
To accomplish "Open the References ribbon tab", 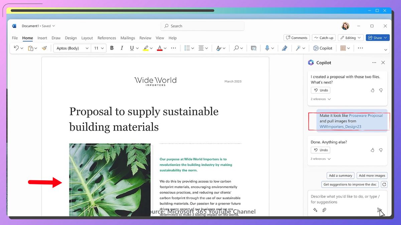I will click(x=107, y=38).
